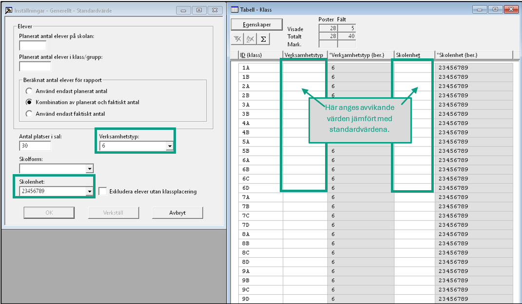
Task: Click the 'Antal platser i sal' field
Action: tap(35, 145)
